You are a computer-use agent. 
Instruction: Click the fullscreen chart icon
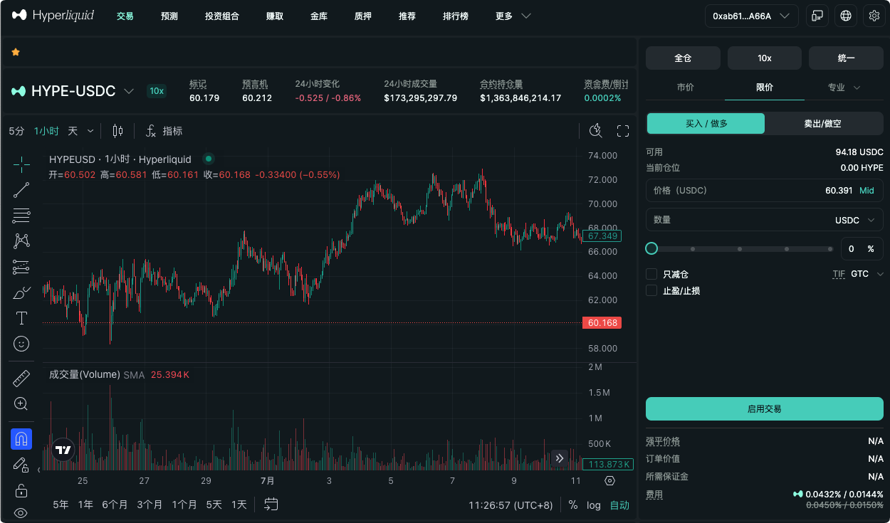(x=623, y=131)
